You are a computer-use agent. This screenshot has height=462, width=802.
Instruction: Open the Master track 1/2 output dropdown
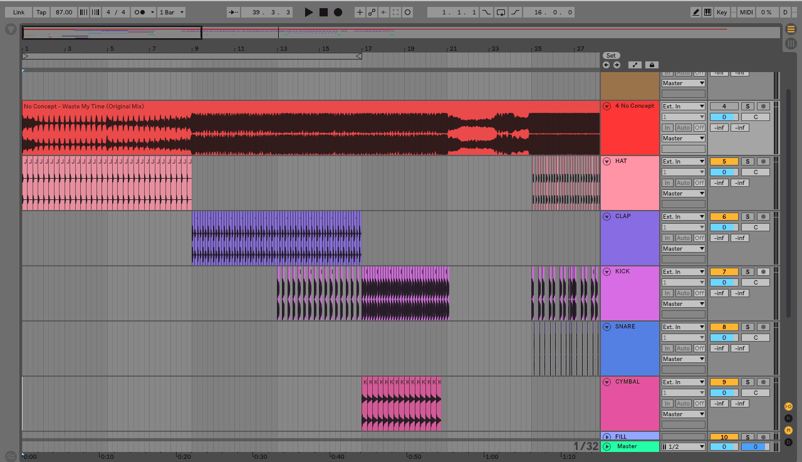click(x=684, y=446)
